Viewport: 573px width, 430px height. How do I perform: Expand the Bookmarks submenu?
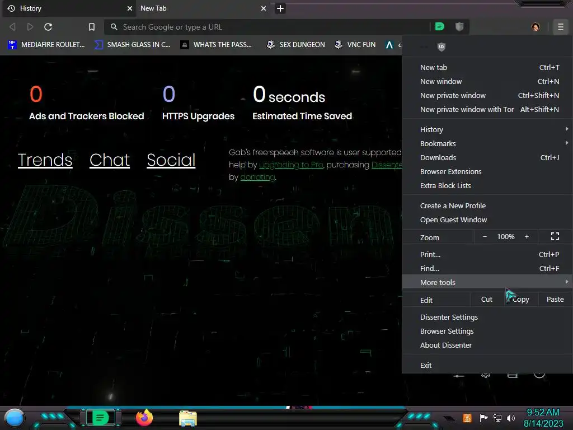pyautogui.click(x=487, y=144)
